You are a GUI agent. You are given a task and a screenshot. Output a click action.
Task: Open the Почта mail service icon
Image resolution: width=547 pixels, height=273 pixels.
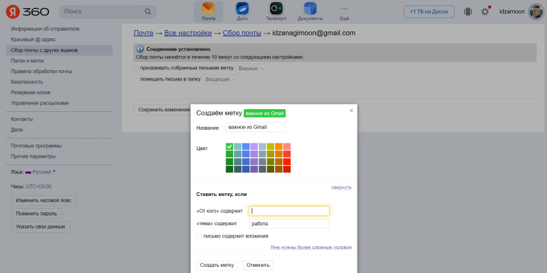208,11
